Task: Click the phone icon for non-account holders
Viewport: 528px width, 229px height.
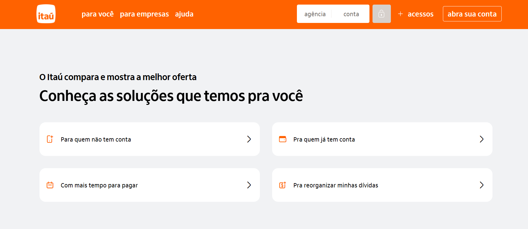Action: pos(50,139)
